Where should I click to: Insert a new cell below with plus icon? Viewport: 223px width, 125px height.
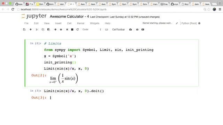click(x=31, y=30)
